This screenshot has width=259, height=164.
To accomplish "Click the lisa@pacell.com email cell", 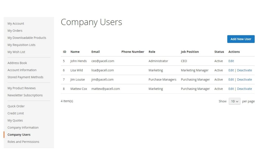I will 103,70.
